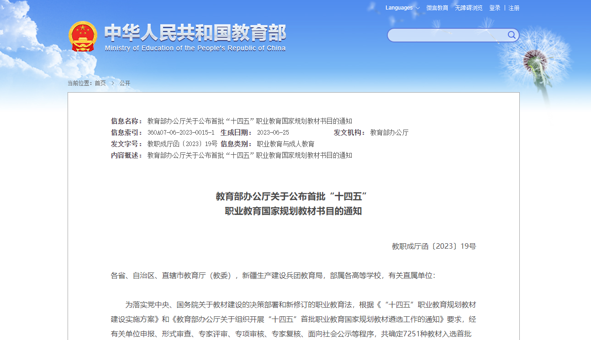
Task: Open the 登录 login link
Action: pyautogui.click(x=495, y=8)
